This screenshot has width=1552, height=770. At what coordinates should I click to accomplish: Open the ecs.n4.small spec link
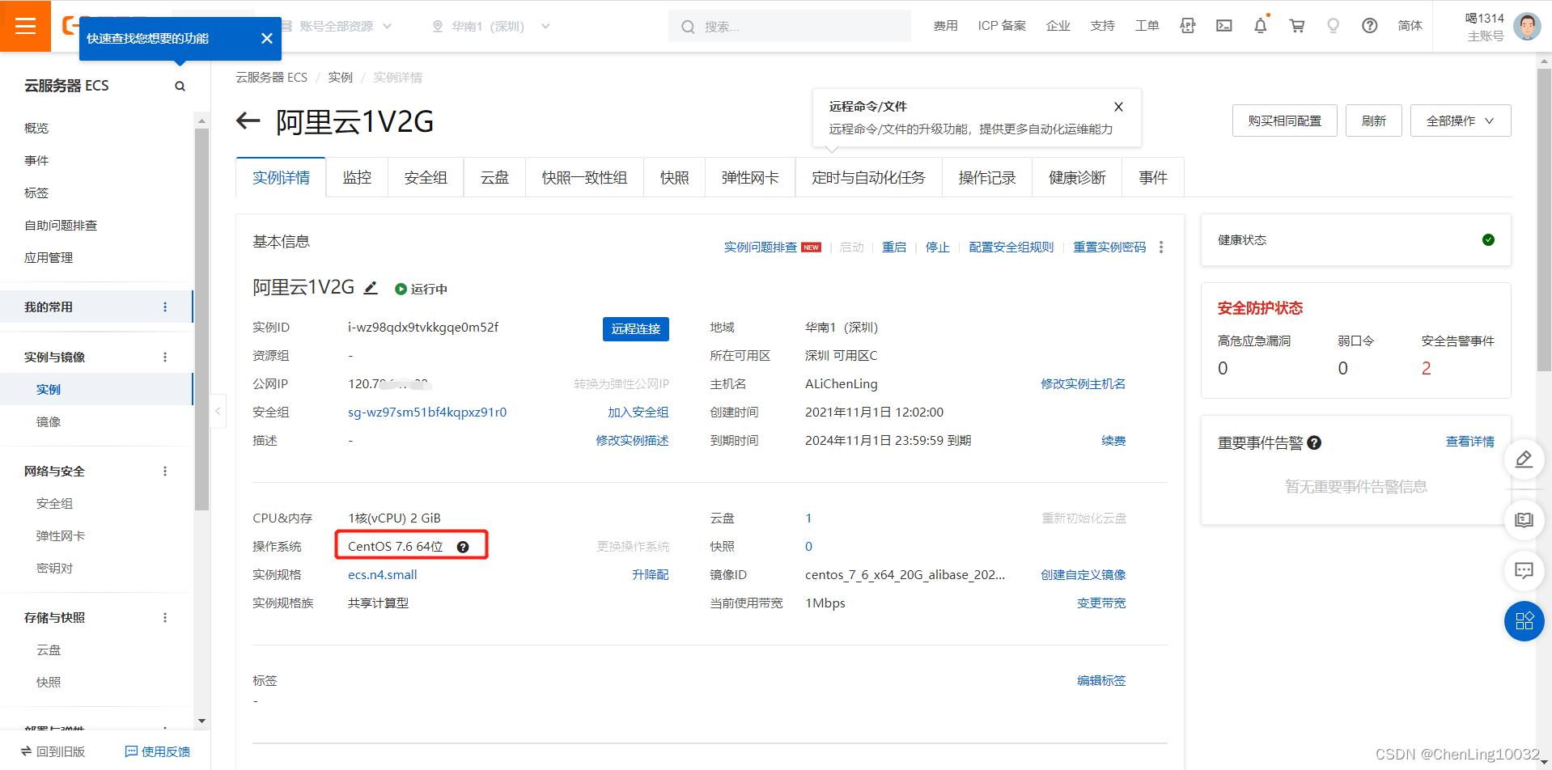pyautogui.click(x=383, y=575)
